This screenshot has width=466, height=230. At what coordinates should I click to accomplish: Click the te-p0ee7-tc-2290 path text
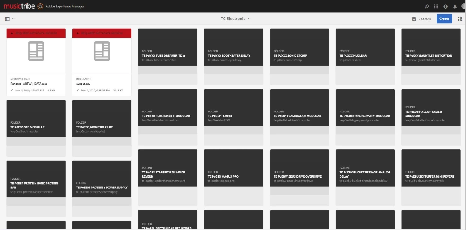pyautogui.click(x=219, y=120)
